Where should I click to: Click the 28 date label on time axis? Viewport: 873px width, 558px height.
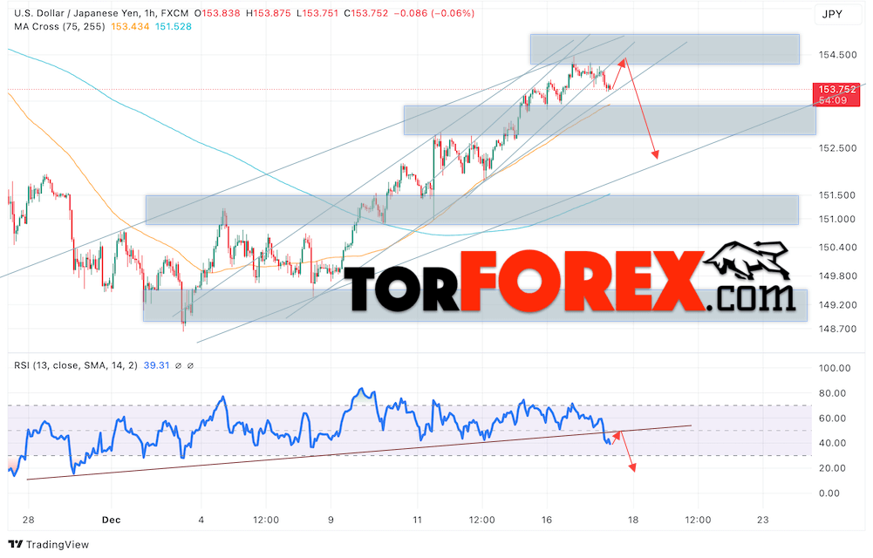(x=29, y=521)
